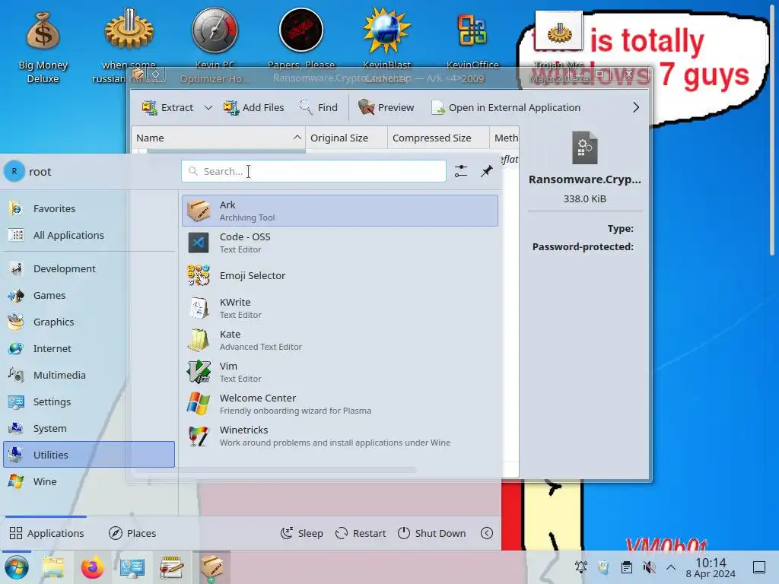
Task: Open the launcher configure sliders icon
Action: click(x=461, y=171)
